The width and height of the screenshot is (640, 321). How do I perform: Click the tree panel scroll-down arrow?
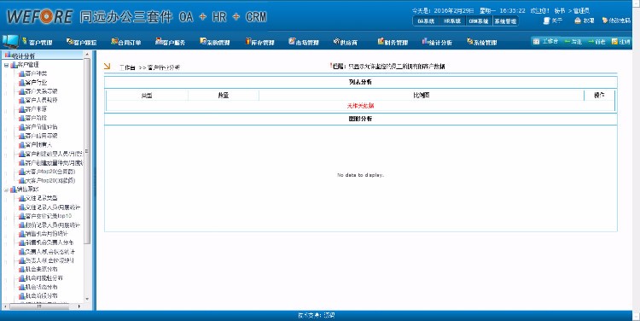click(86, 300)
